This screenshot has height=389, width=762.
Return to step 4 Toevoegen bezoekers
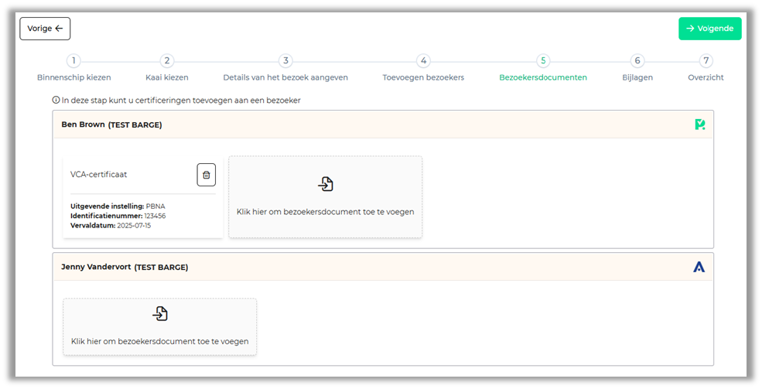click(423, 61)
